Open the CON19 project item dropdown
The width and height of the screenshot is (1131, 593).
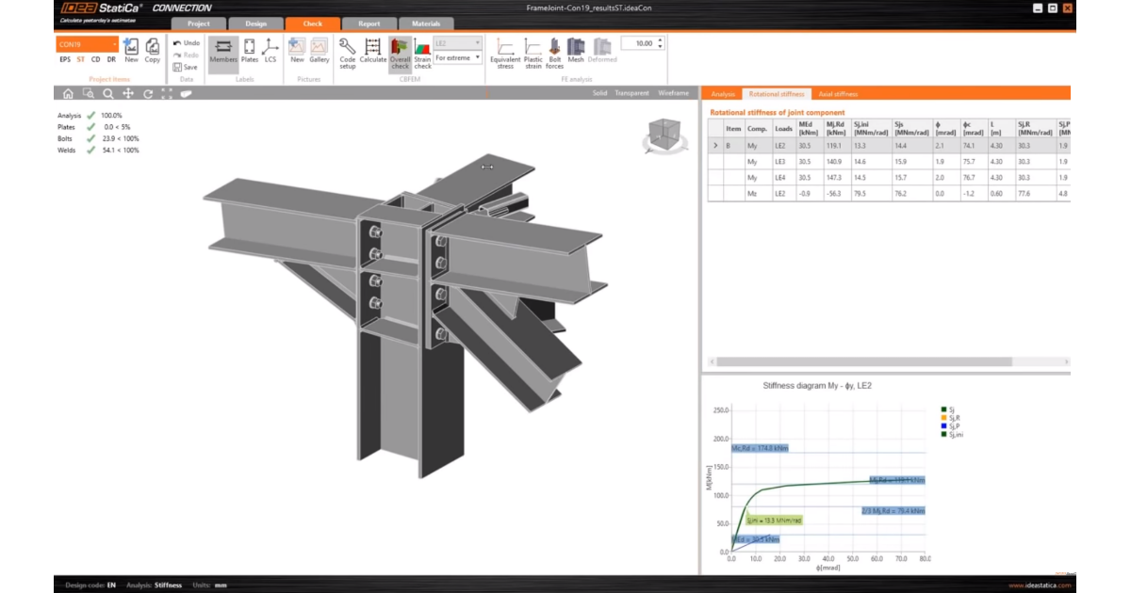(x=88, y=44)
